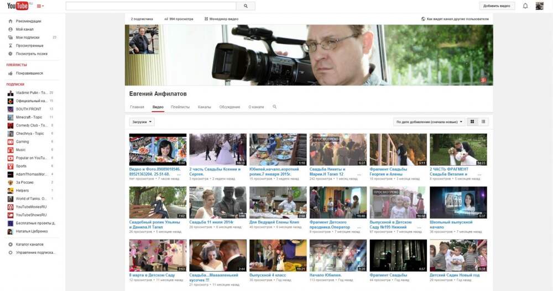This screenshot has height=291, width=553.
Task: Click the YouTube logo
Action: (17, 6)
